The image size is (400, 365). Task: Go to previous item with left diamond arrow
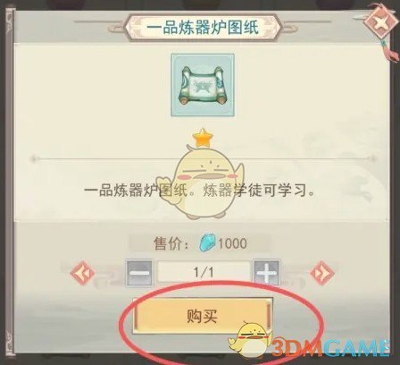point(82,273)
